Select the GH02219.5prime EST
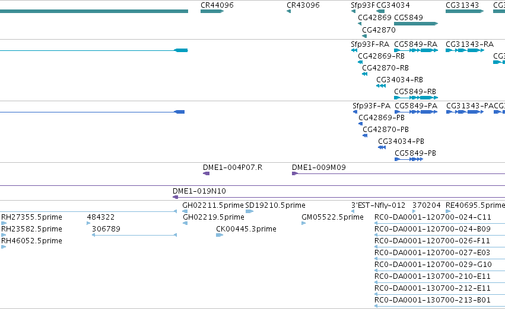The image size is (505, 309). [x=185, y=223]
